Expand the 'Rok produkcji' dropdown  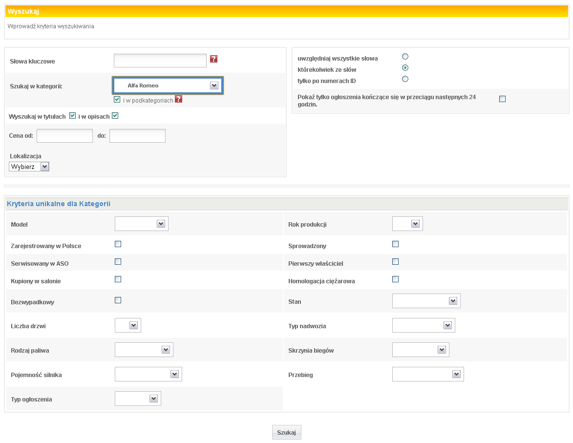coord(407,224)
